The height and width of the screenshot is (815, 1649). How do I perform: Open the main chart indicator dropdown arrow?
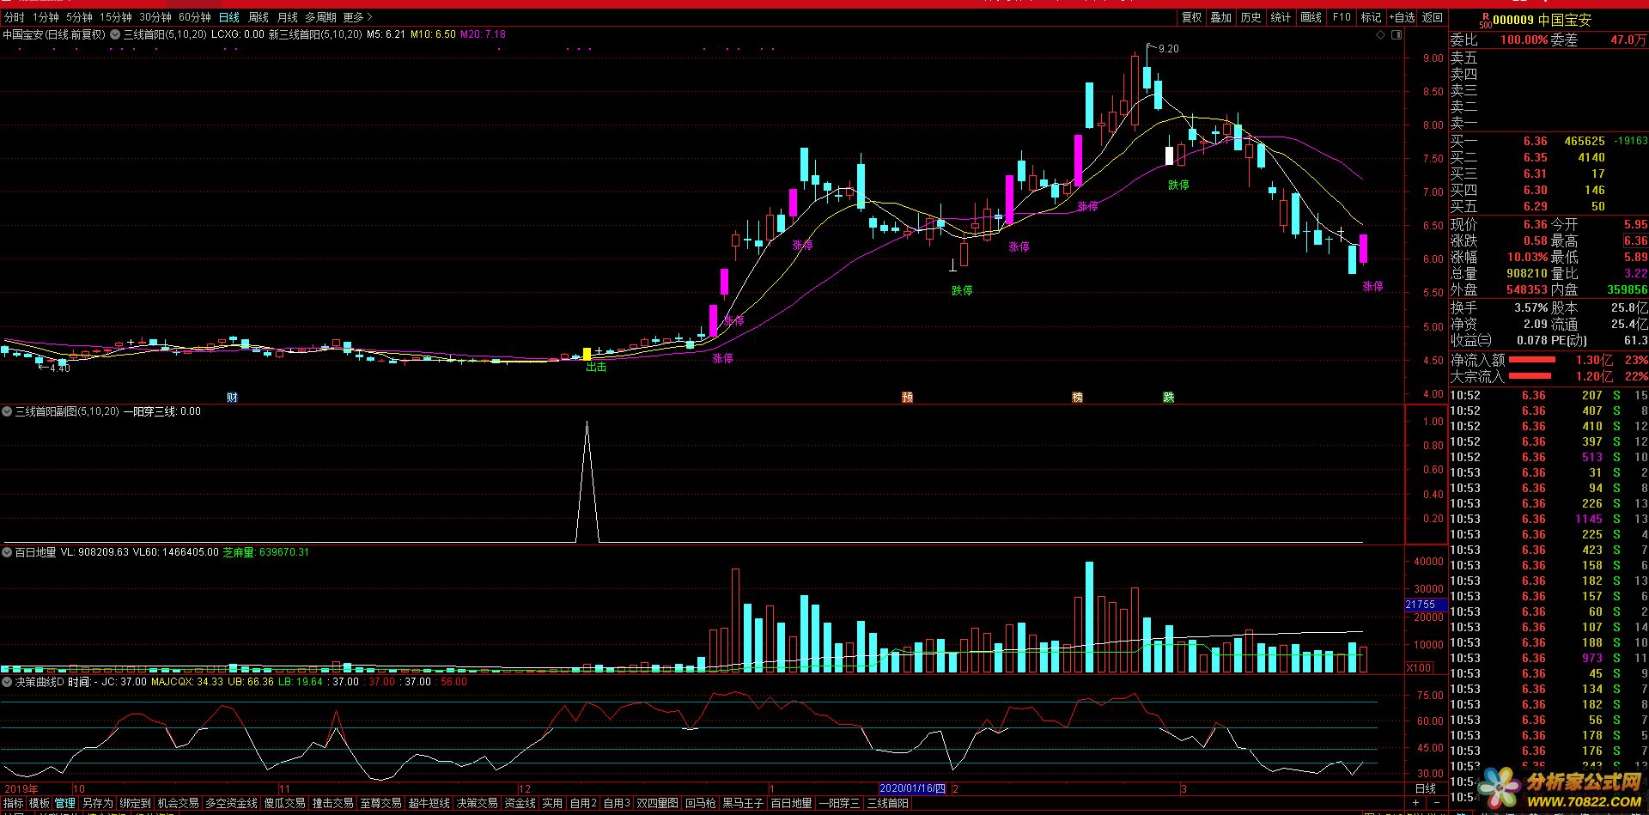pos(113,35)
